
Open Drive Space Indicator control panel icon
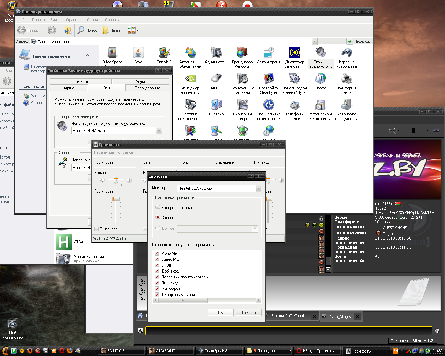tap(112, 56)
